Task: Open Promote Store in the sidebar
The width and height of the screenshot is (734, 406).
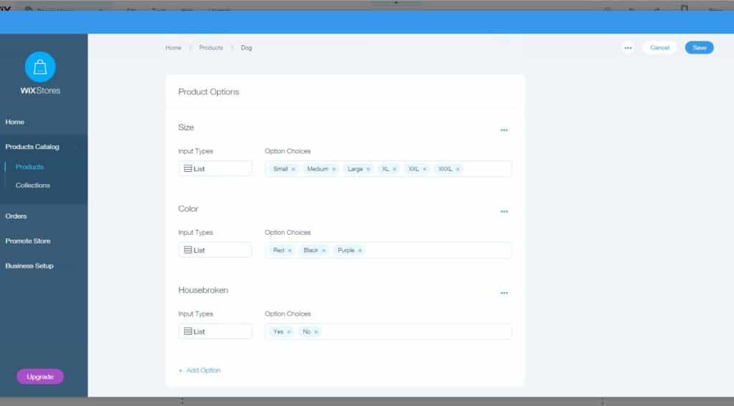Action: click(28, 241)
